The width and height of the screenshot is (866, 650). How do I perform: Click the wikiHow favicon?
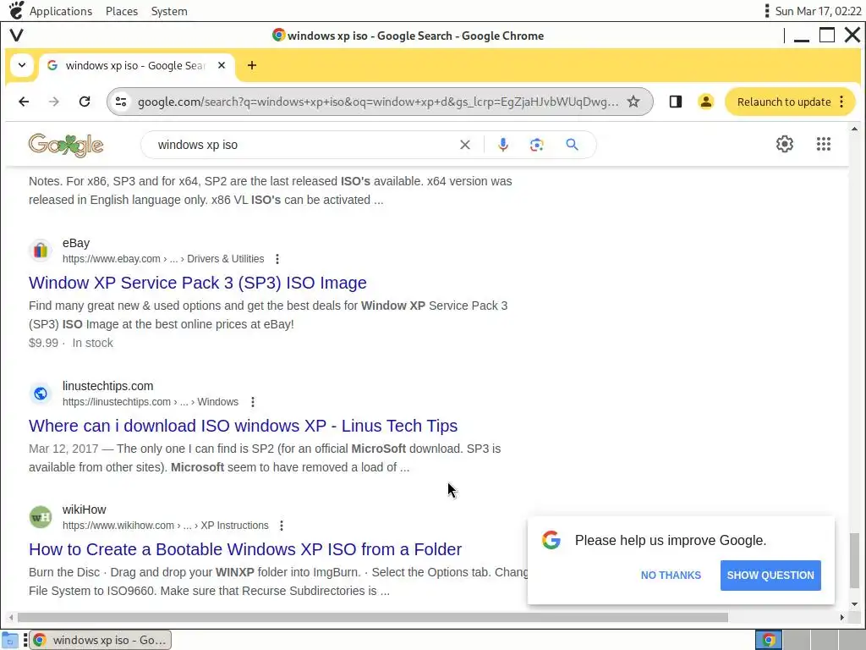(41, 517)
